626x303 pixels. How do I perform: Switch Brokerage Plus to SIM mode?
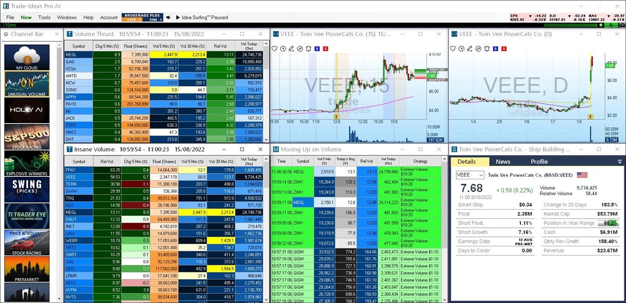coord(154,20)
